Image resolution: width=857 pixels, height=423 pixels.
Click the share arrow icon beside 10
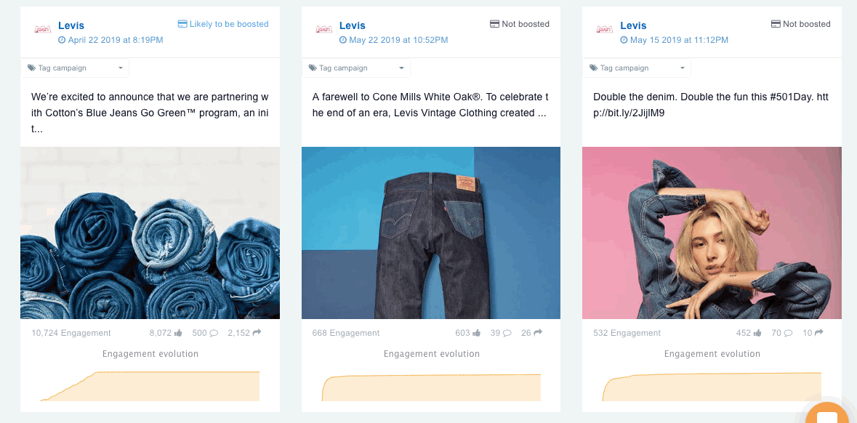click(x=818, y=333)
